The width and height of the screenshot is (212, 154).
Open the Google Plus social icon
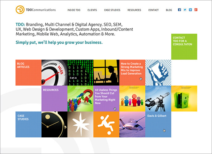(196, 10)
